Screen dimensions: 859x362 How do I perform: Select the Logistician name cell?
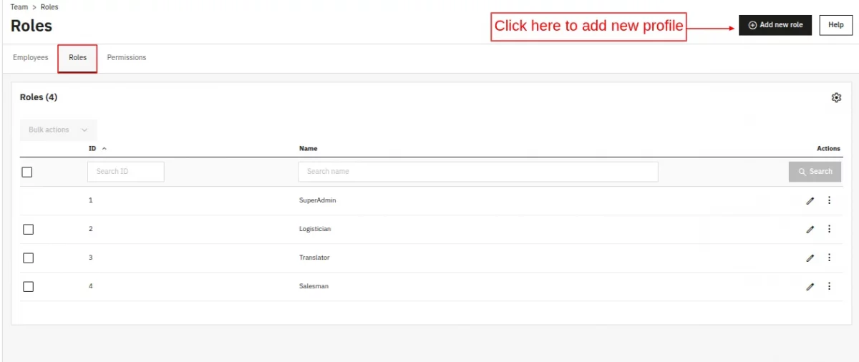click(x=315, y=229)
